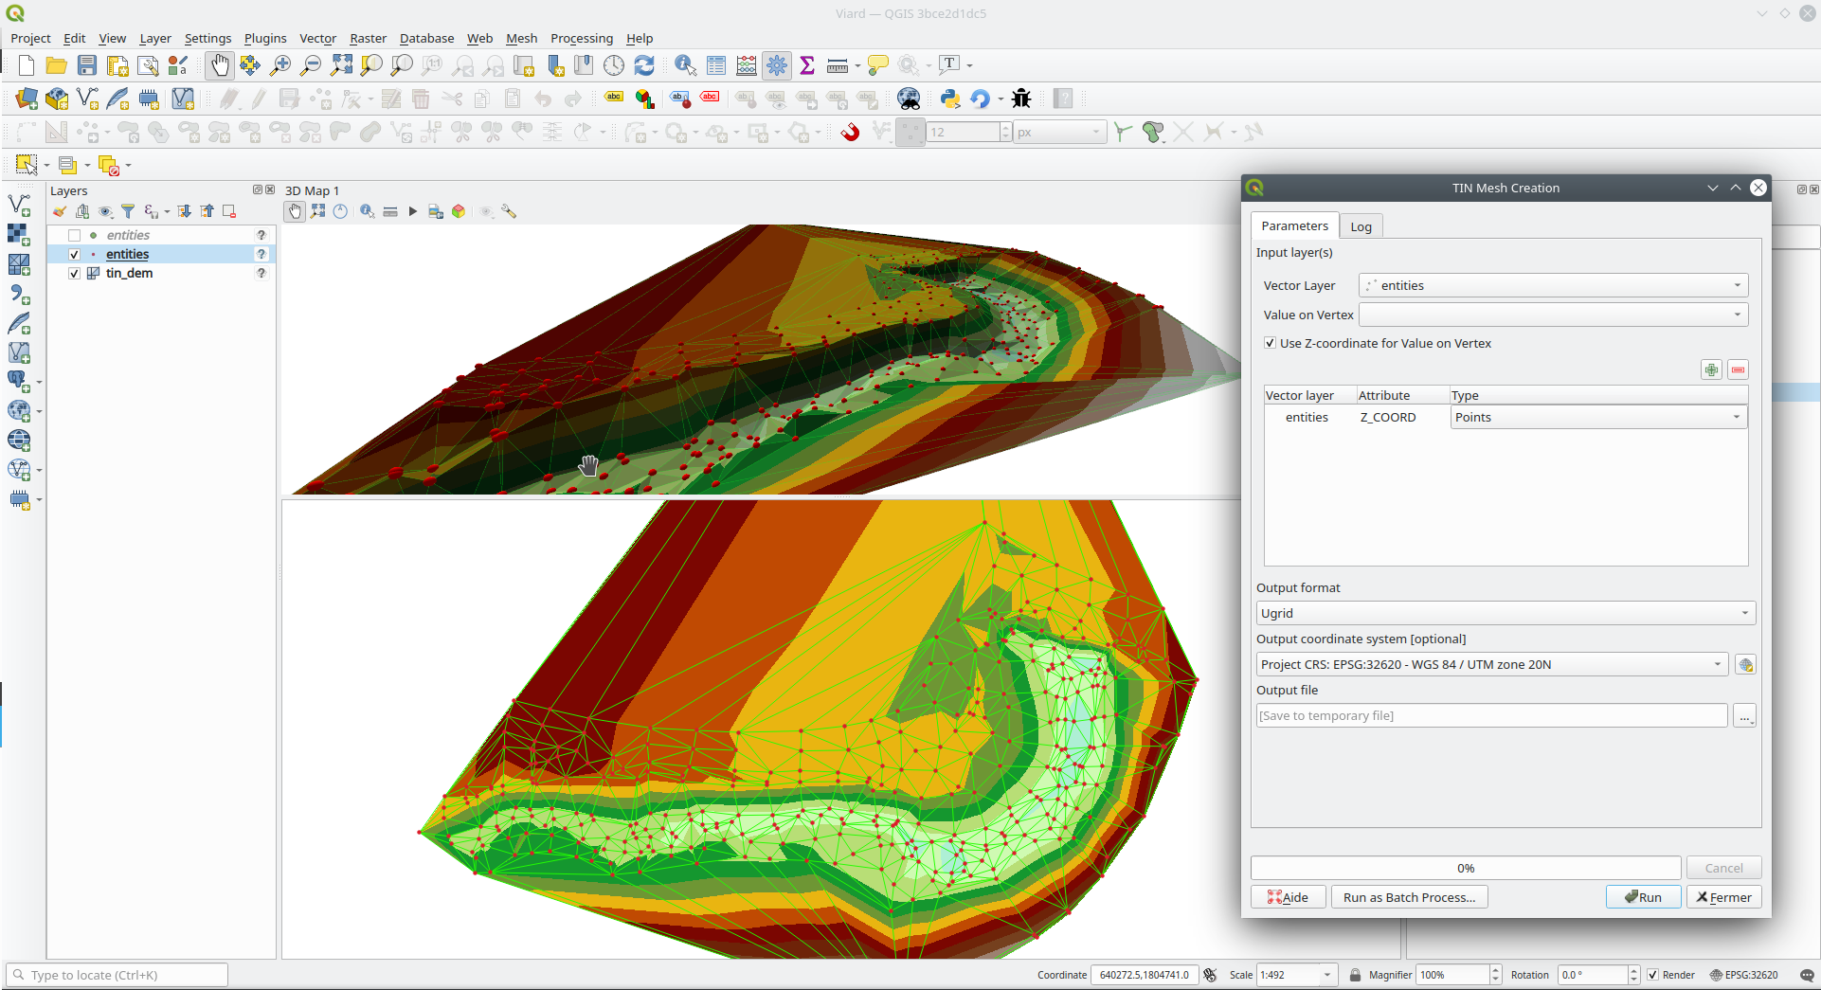Open the Python Console icon
The image size is (1821, 990).
coord(949,99)
